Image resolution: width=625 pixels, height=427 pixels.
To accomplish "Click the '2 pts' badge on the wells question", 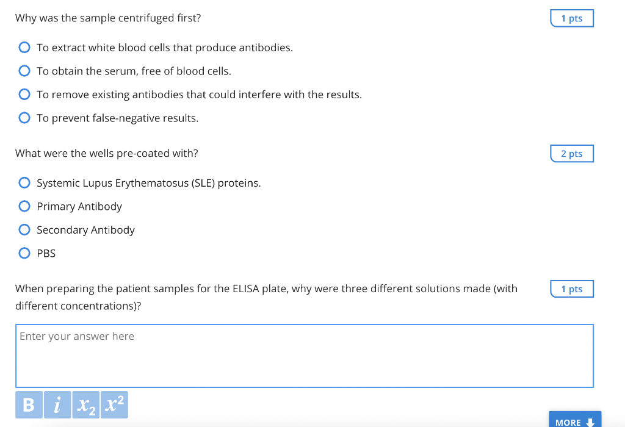I will [571, 153].
